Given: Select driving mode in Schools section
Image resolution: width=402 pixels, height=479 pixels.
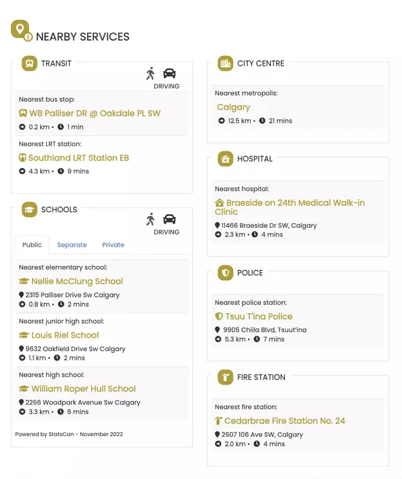Looking at the screenshot, I should [x=169, y=219].
